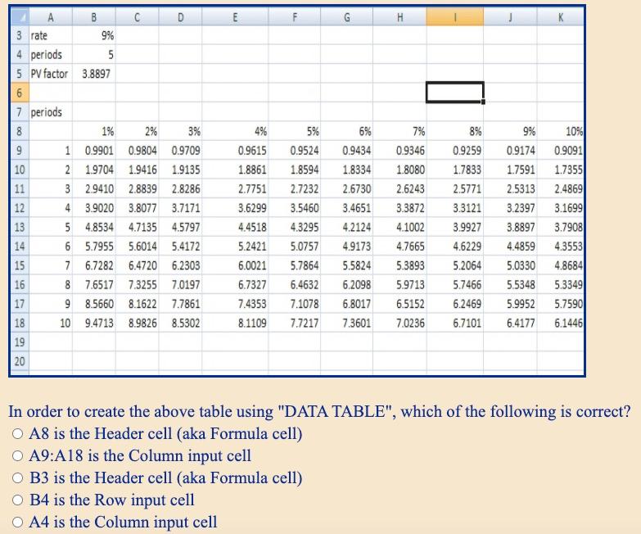Click cell B4 with value 5
This screenshot has width=641, height=534.
pyautogui.click(x=94, y=54)
